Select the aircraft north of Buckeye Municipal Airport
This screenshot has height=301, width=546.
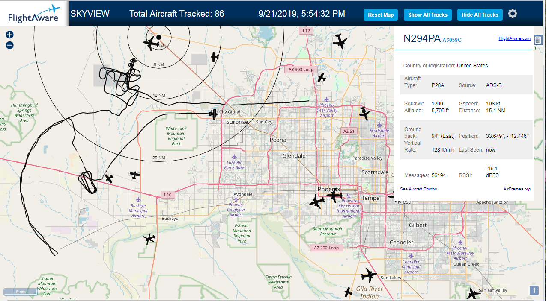135,175
